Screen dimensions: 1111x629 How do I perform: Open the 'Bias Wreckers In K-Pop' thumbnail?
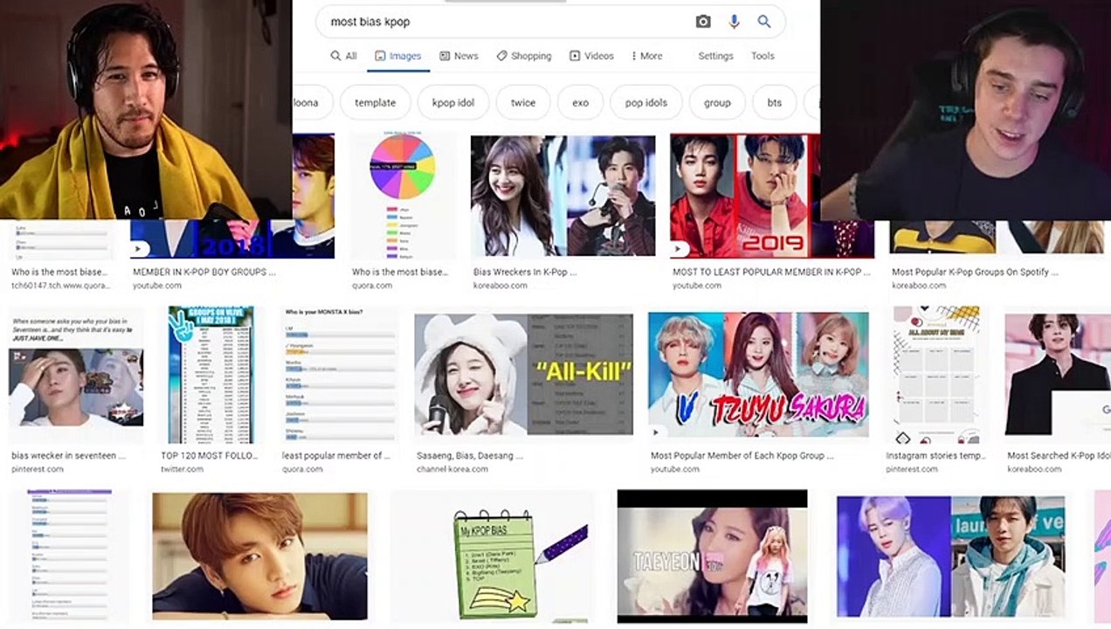pyautogui.click(x=563, y=196)
